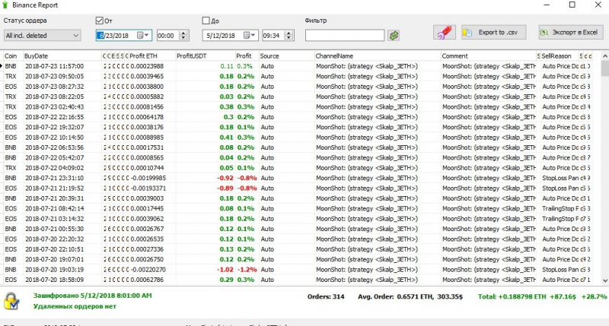Expand the From date picker arrow
The width and height of the screenshot is (609, 326).
(x=147, y=35)
